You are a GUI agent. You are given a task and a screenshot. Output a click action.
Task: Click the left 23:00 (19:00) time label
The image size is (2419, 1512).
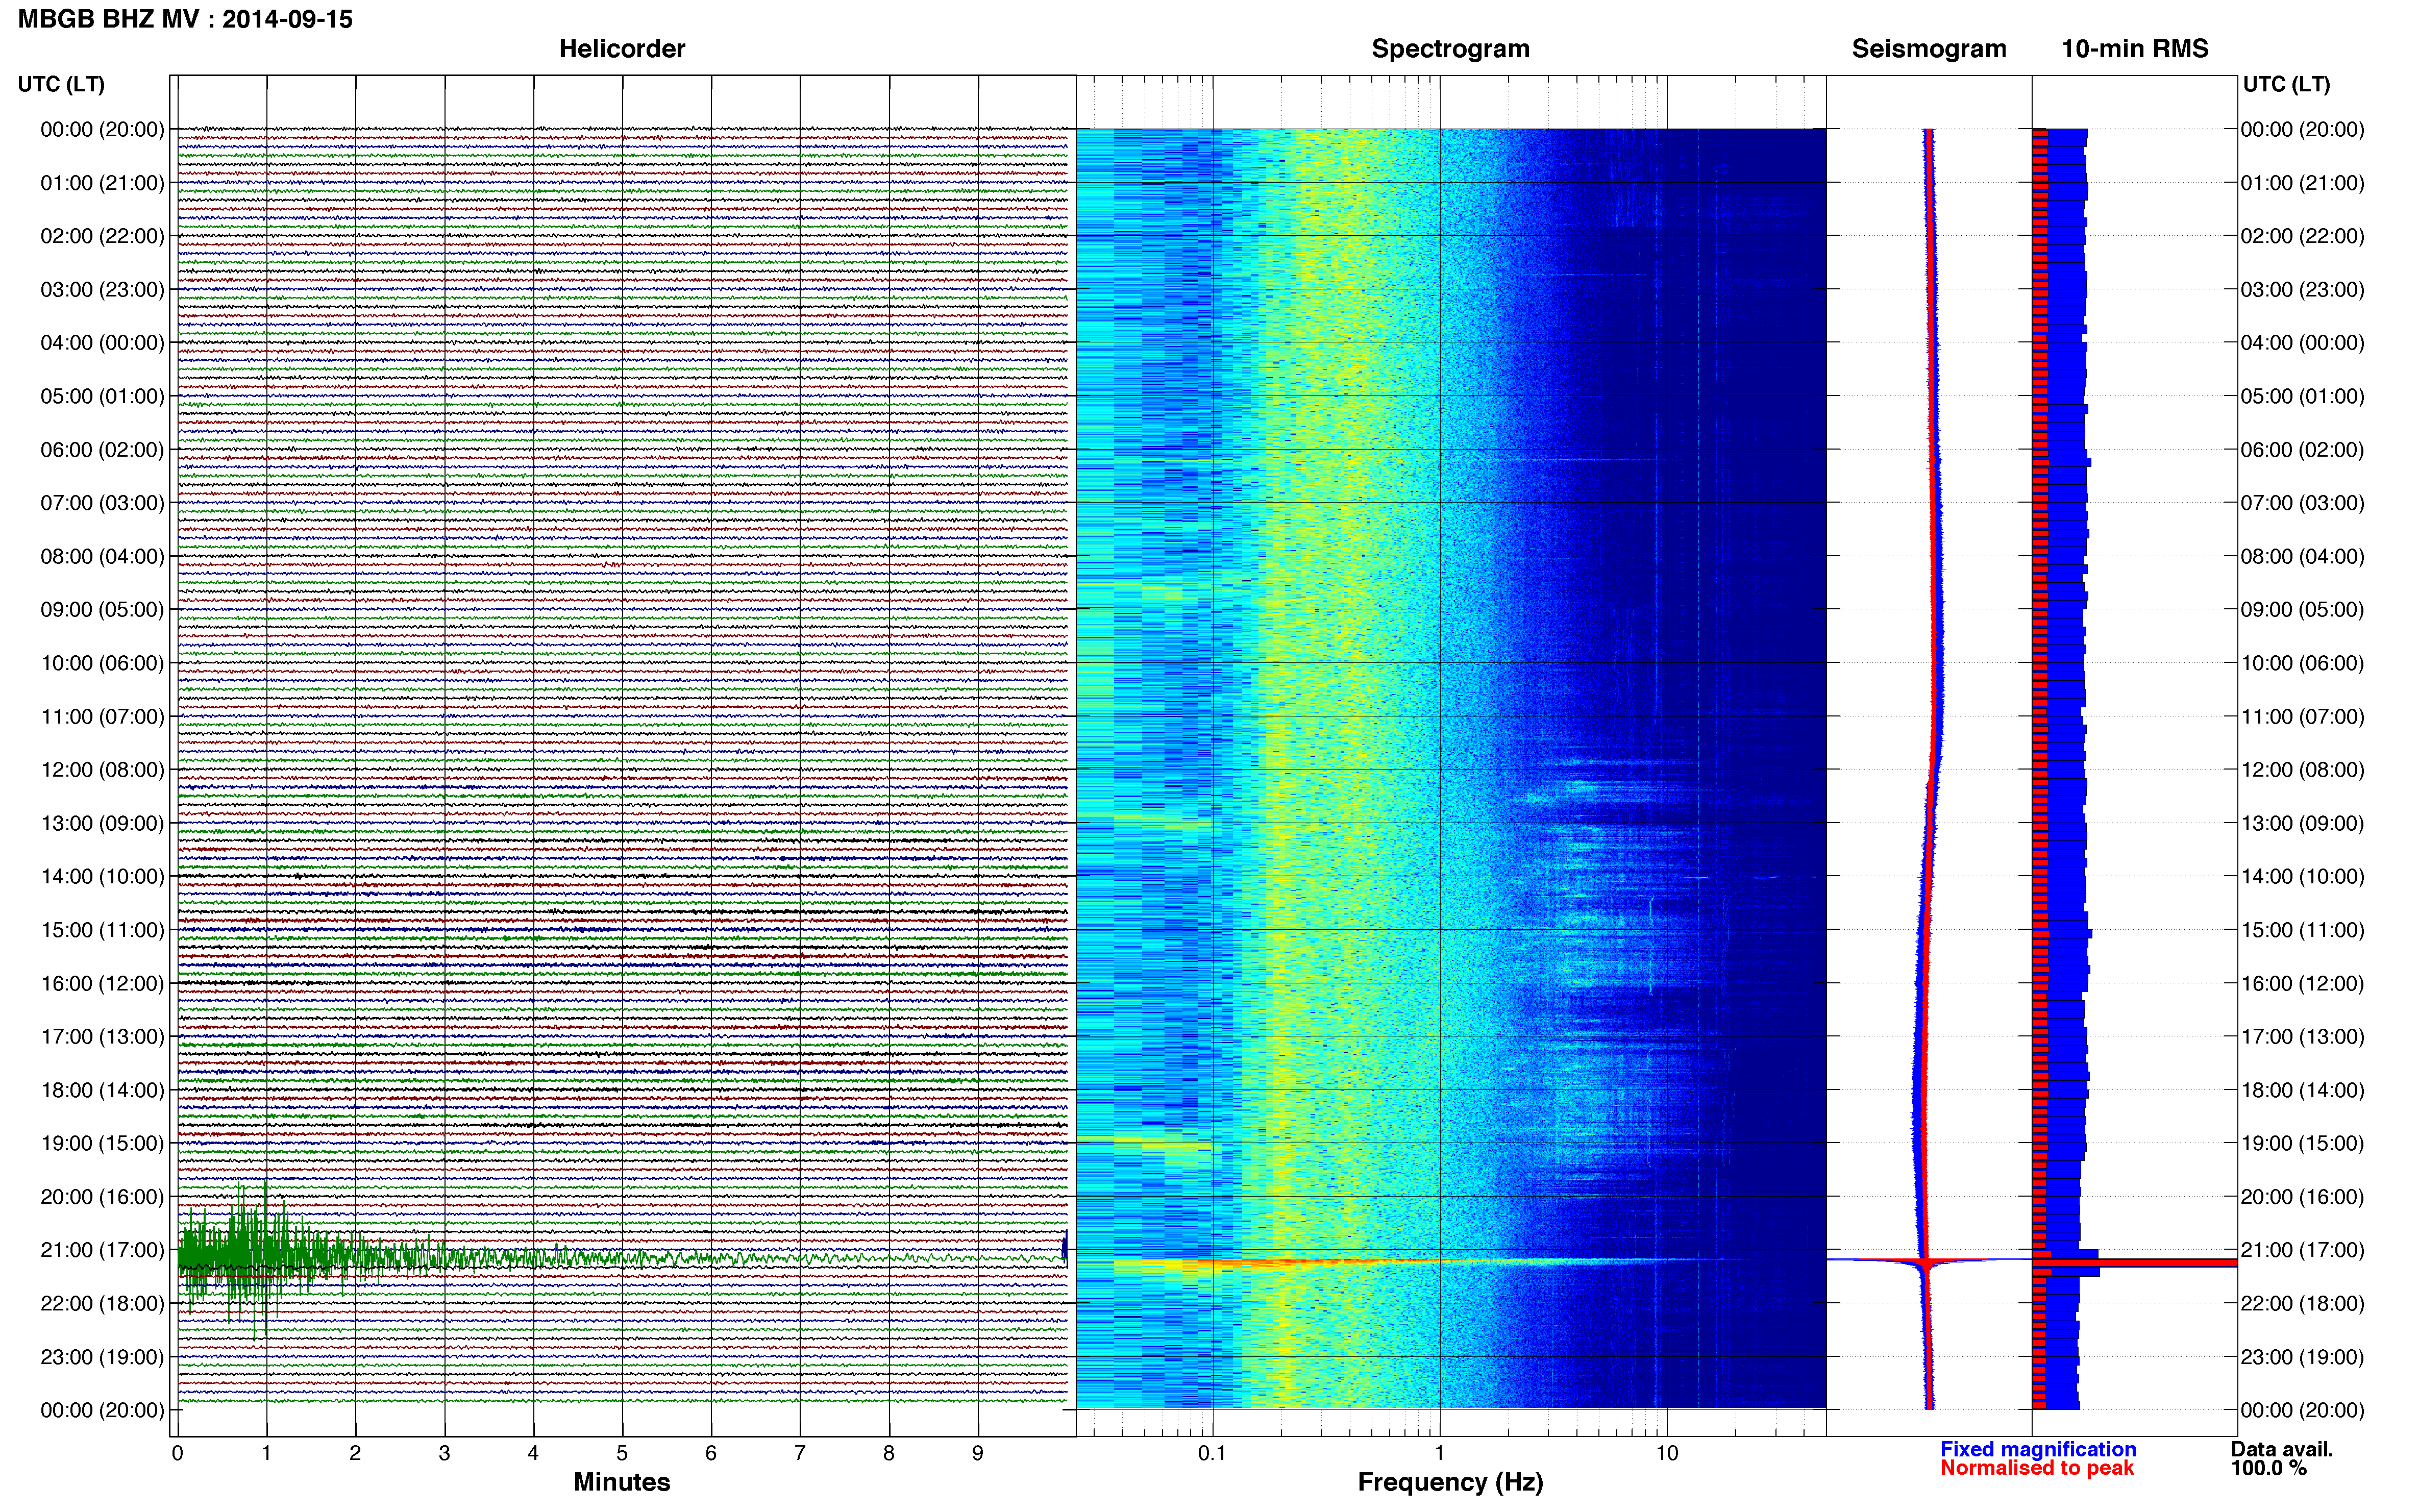(x=102, y=1357)
